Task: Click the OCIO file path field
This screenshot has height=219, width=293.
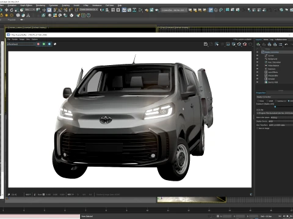Action: tap(275, 113)
